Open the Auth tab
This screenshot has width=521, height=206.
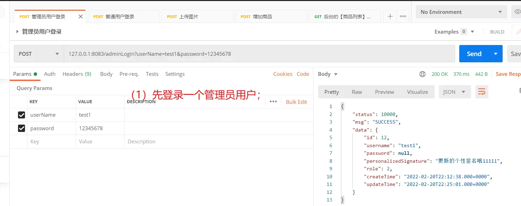pyautogui.click(x=50, y=74)
